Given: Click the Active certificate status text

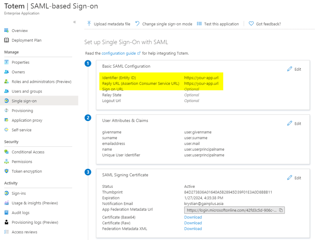Looking at the screenshot, I should click(189, 187).
